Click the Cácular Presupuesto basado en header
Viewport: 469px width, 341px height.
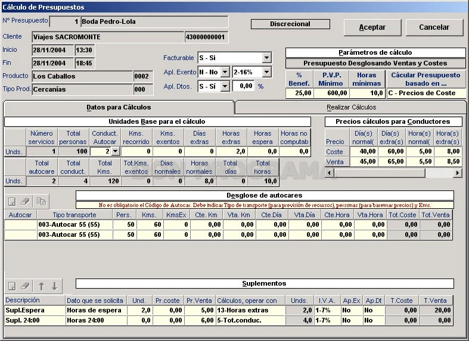(x=426, y=79)
